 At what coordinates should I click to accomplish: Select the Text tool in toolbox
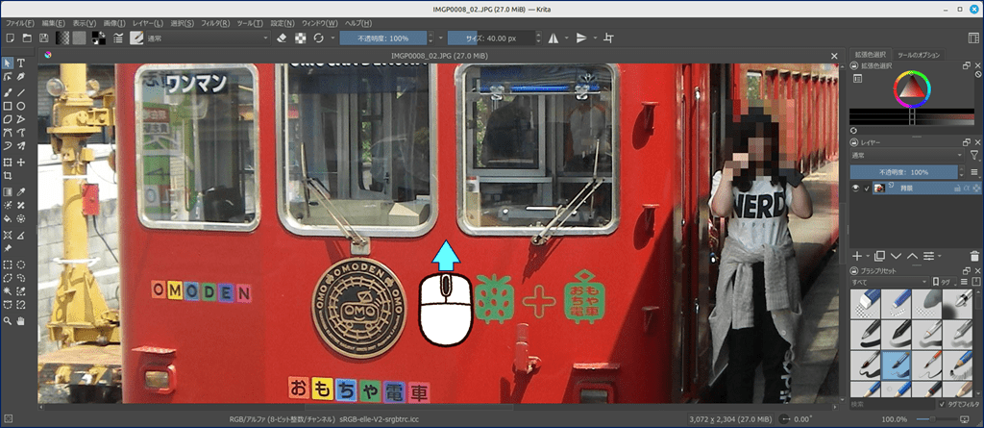click(x=20, y=64)
